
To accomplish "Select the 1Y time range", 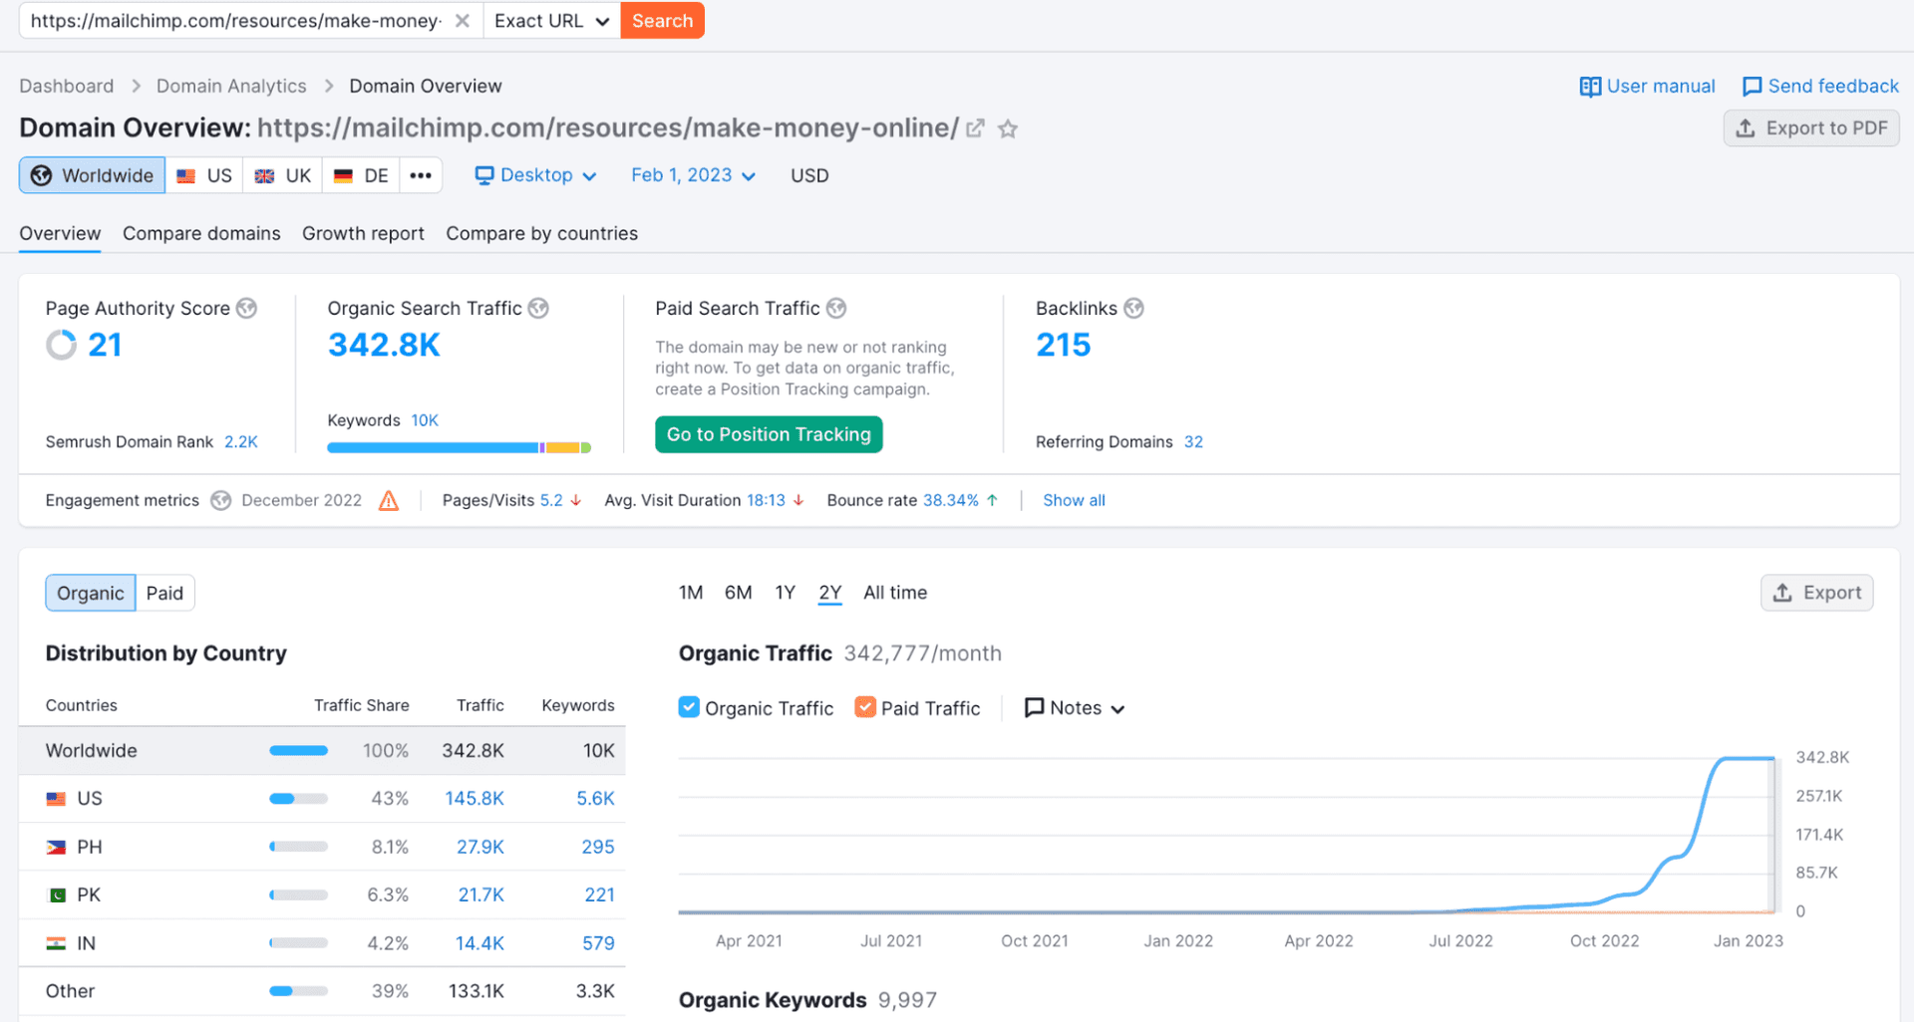I will tap(786, 593).
